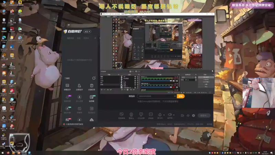275x155 pixels.
Task: Unmute the second OBS mixer channel's red speaker icon
Action: pos(174,87)
